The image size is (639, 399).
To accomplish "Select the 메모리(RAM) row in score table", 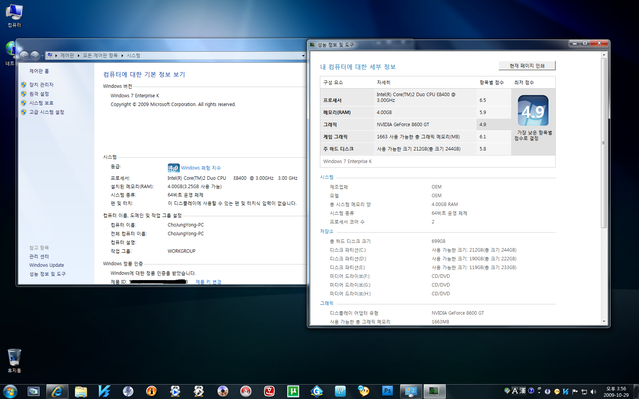I will (415, 112).
